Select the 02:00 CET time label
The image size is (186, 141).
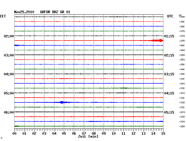point(9,36)
